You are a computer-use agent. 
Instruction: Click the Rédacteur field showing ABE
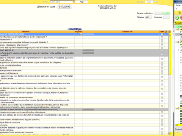[148, 17]
